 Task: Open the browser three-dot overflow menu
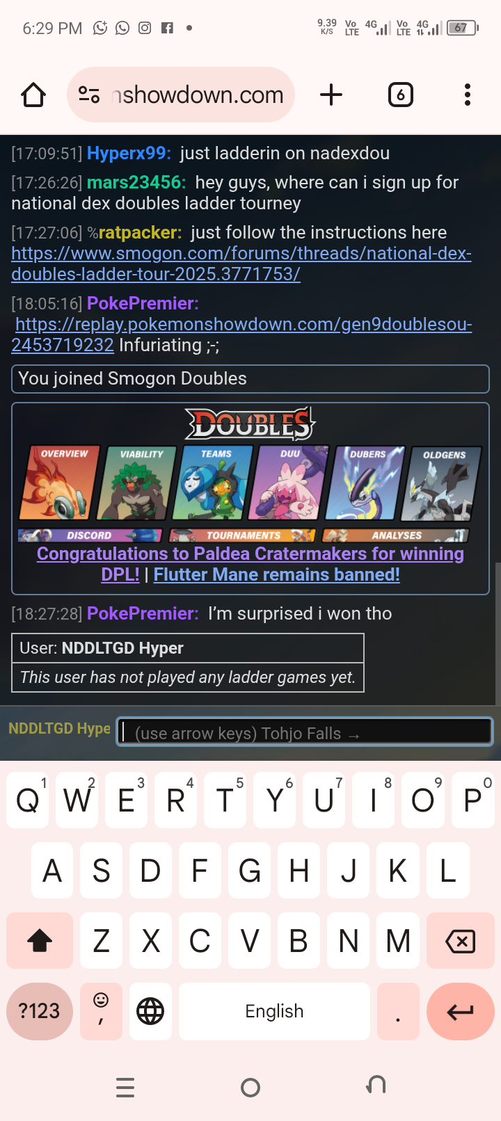(468, 95)
